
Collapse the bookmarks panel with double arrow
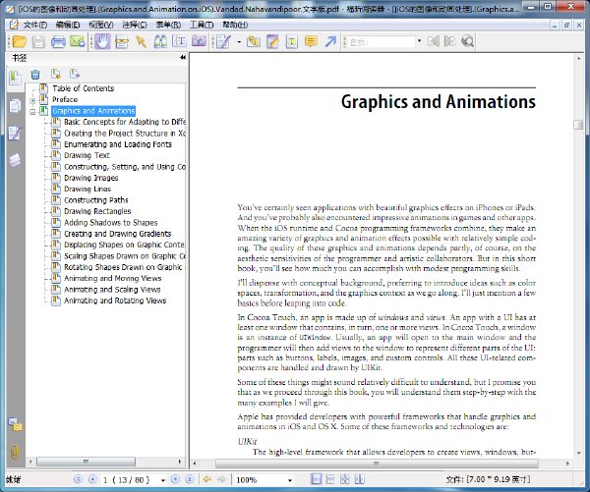[x=183, y=58]
